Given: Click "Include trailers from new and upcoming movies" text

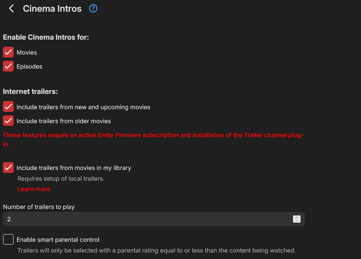Looking at the screenshot, I should (83, 107).
